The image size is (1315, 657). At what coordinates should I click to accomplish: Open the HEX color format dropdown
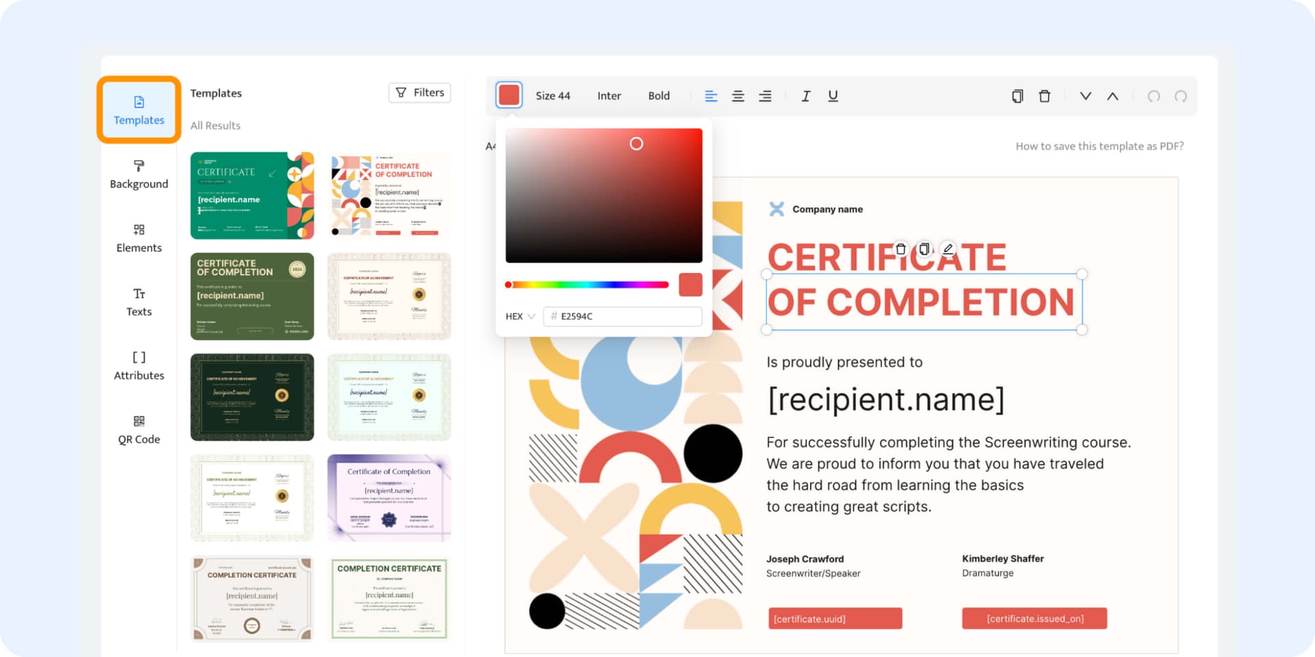pos(520,316)
